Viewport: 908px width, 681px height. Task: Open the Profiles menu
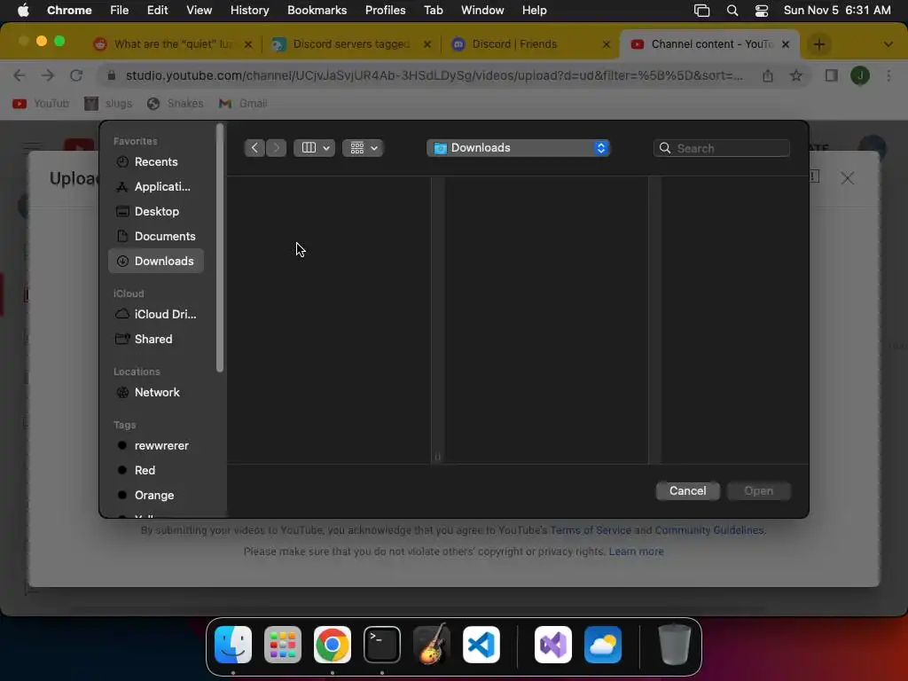[385, 11]
